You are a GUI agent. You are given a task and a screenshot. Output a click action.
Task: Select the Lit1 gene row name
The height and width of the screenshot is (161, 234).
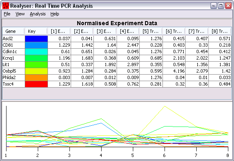[x=6, y=64]
